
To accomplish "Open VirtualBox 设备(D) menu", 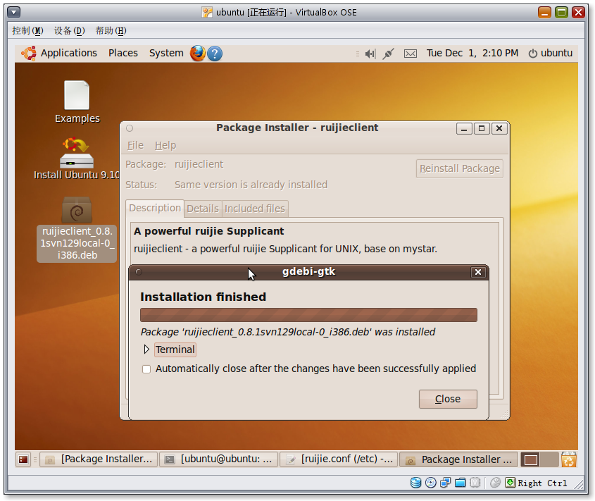I will tap(70, 31).
